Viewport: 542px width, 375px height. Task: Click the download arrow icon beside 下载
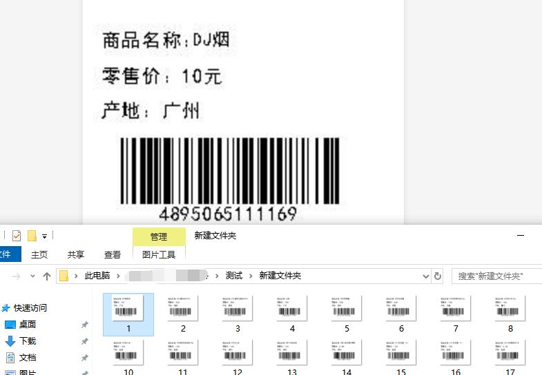(10, 341)
